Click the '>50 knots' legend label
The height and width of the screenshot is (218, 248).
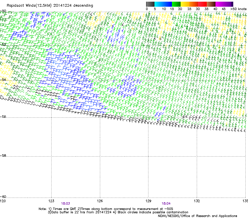(238, 9)
